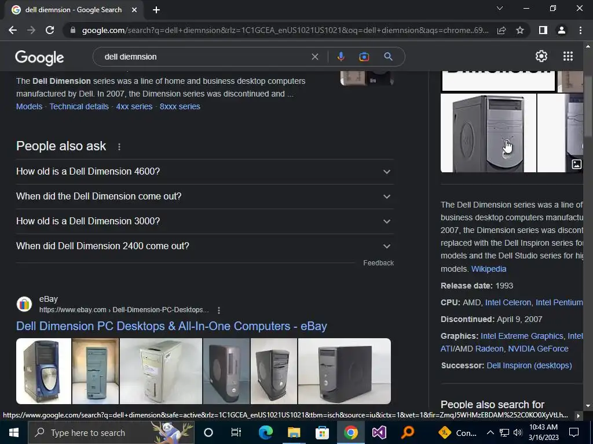Open the ATI/AMD Radeon link

coord(472,349)
